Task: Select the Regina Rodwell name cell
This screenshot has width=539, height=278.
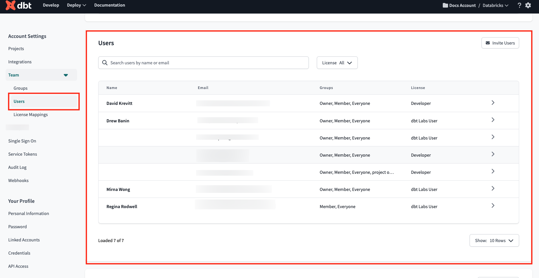Action: coord(122,206)
